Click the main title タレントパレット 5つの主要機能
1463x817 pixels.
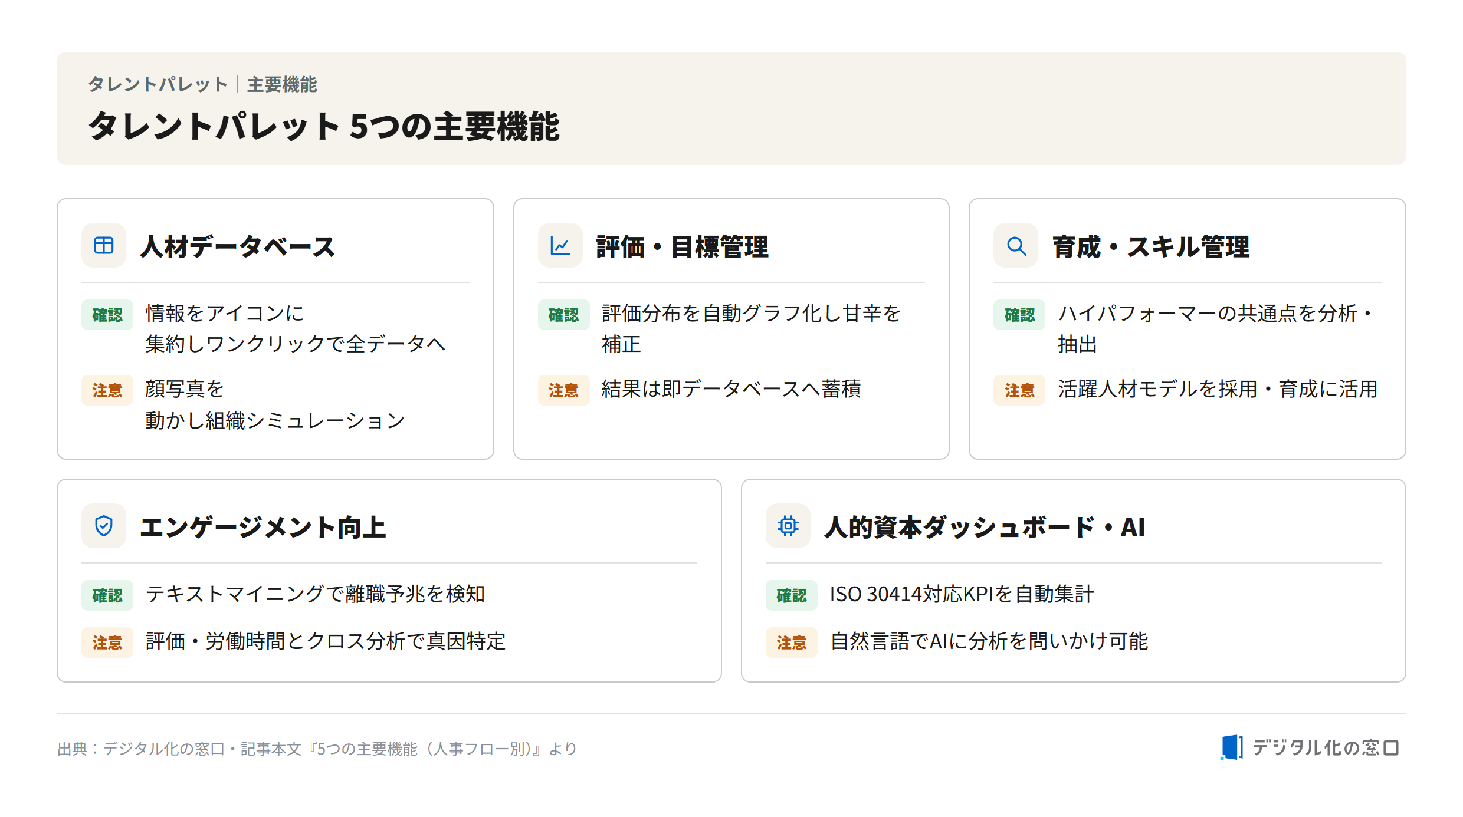(324, 126)
